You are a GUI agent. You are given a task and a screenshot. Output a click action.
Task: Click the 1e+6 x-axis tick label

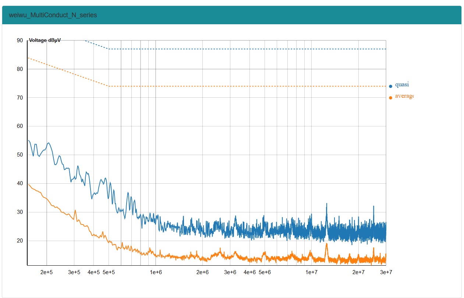pos(156,272)
